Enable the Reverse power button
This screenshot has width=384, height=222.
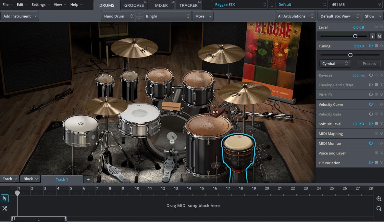(x=371, y=75)
